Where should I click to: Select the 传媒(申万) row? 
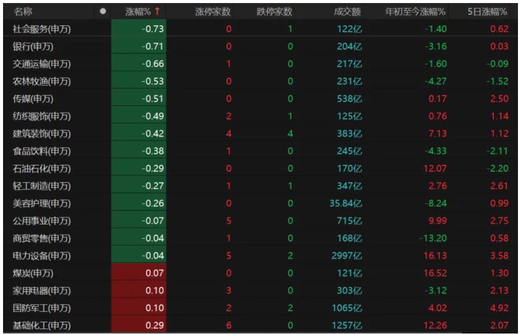33,99
